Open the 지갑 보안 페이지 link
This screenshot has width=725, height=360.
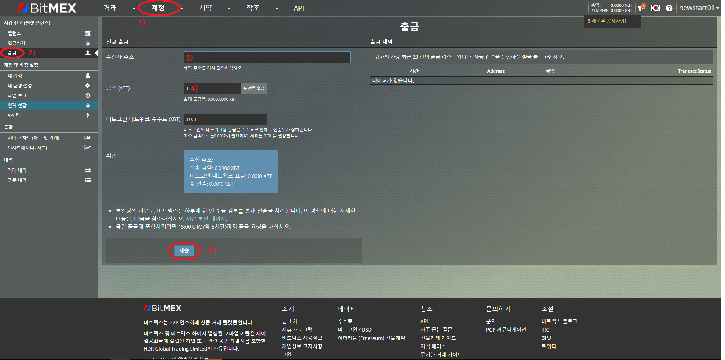coord(206,218)
